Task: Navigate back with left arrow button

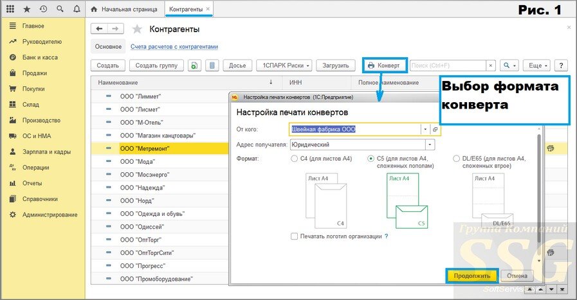Action: coord(99,29)
